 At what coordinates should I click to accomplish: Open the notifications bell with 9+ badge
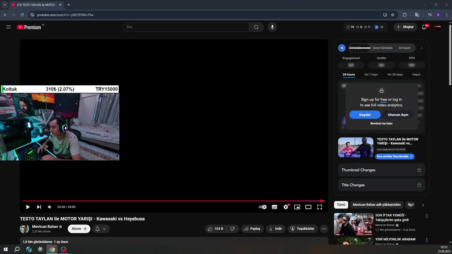424,27
